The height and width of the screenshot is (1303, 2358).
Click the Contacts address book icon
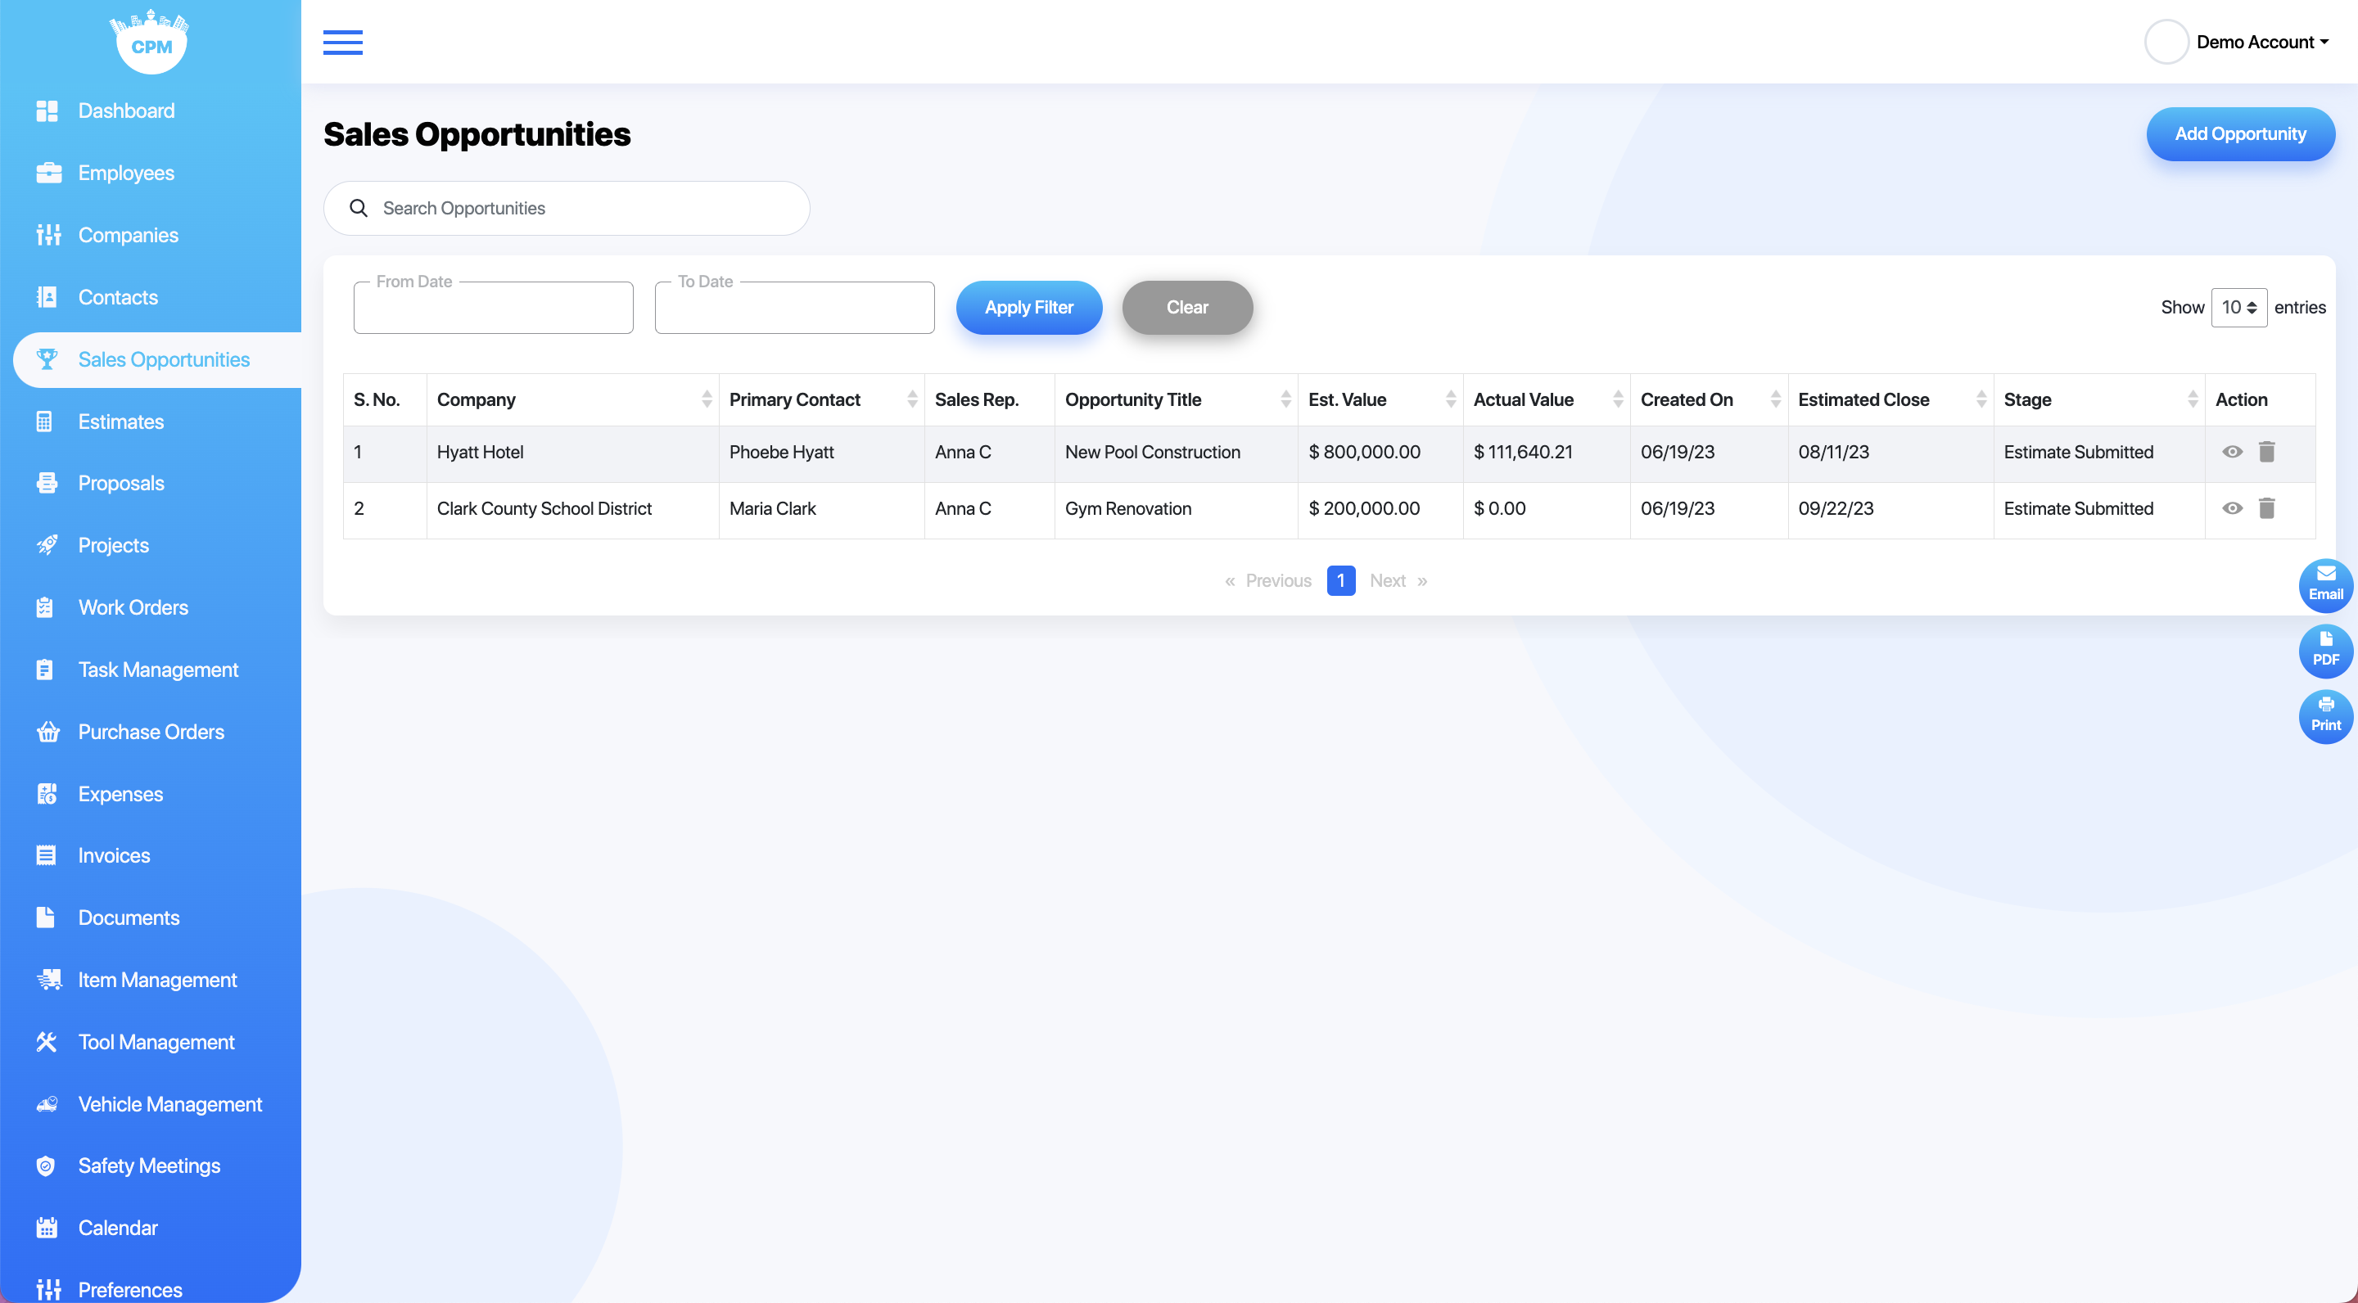tap(47, 297)
